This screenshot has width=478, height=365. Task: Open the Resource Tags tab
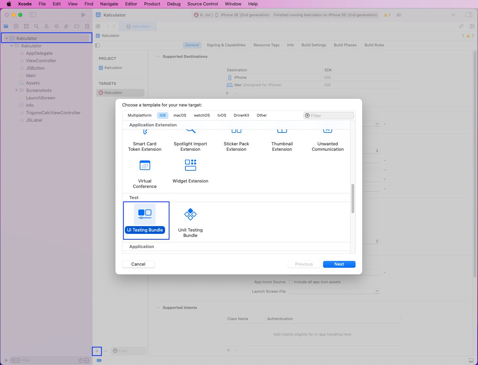267,45
